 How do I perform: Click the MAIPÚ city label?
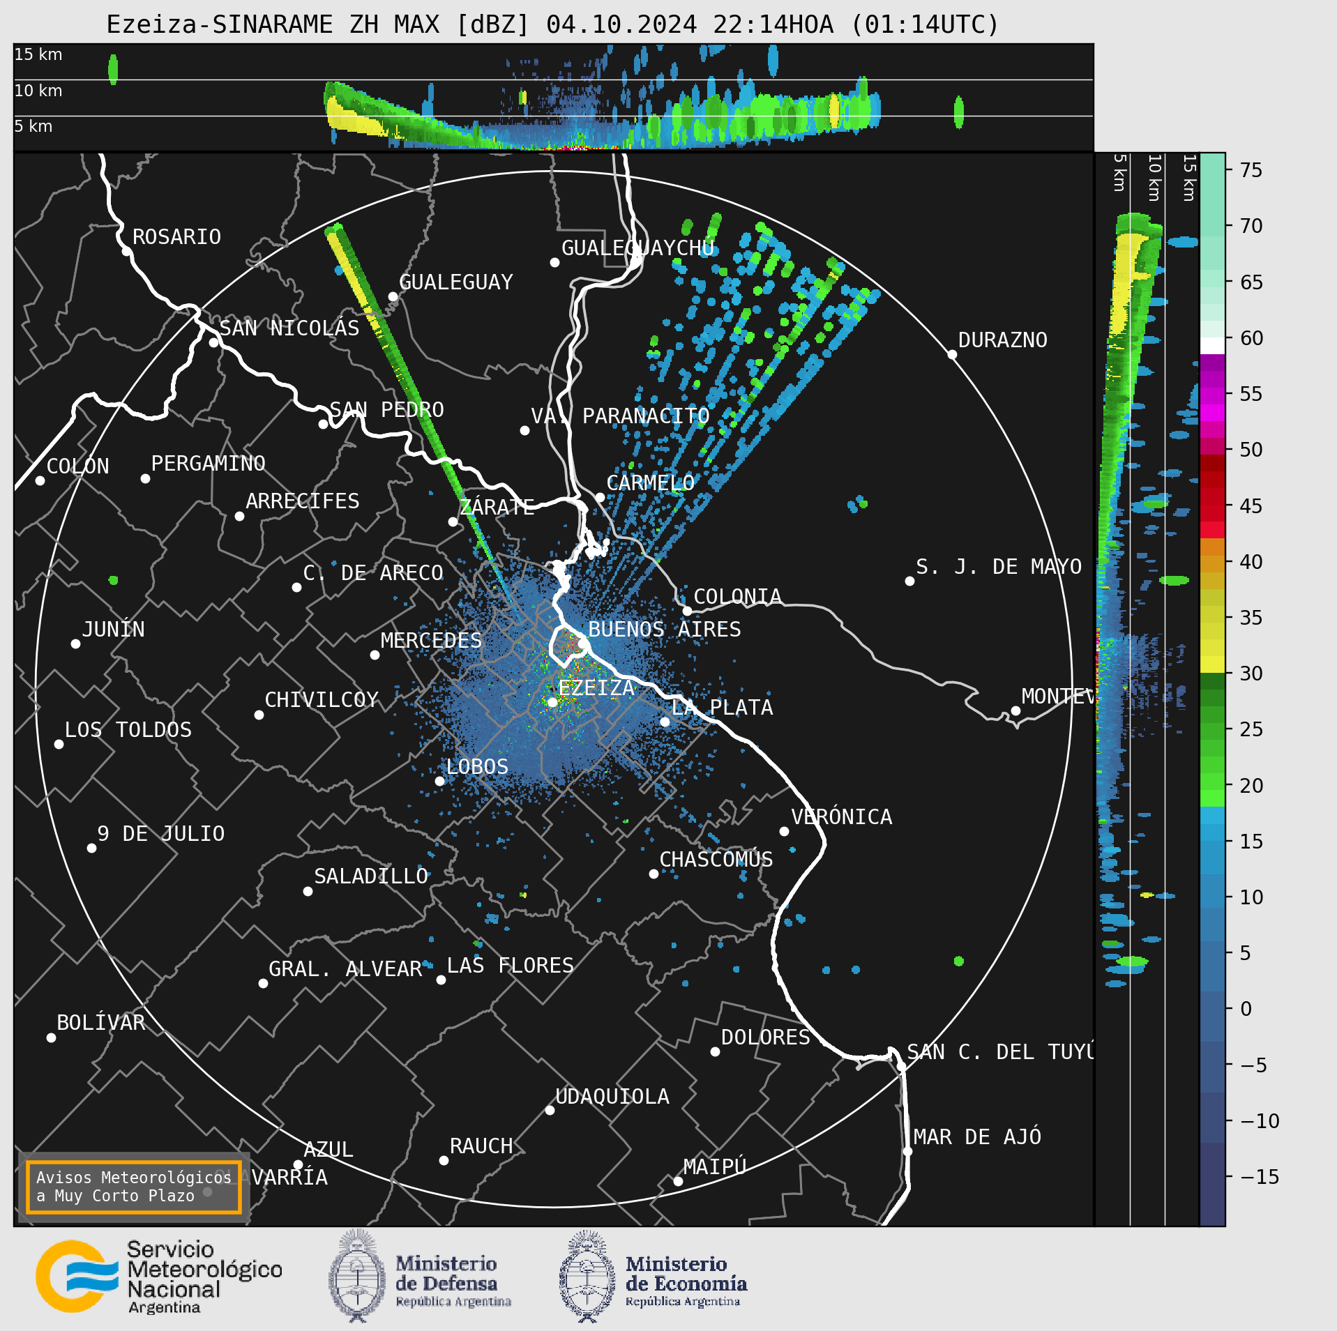pyautogui.click(x=715, y=1167)
